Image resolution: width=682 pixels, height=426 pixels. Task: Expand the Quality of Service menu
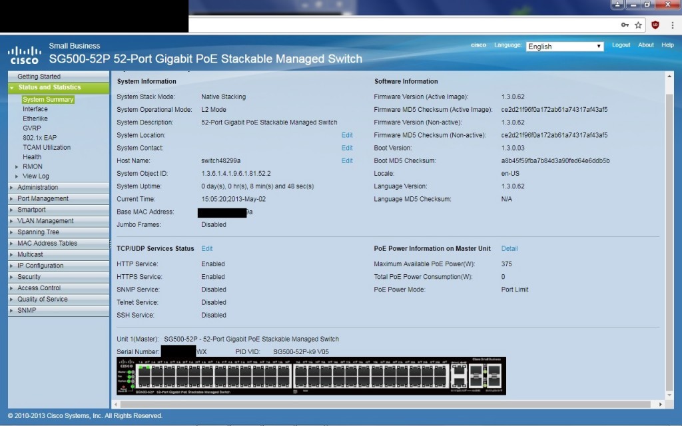[x=59, y=299]
